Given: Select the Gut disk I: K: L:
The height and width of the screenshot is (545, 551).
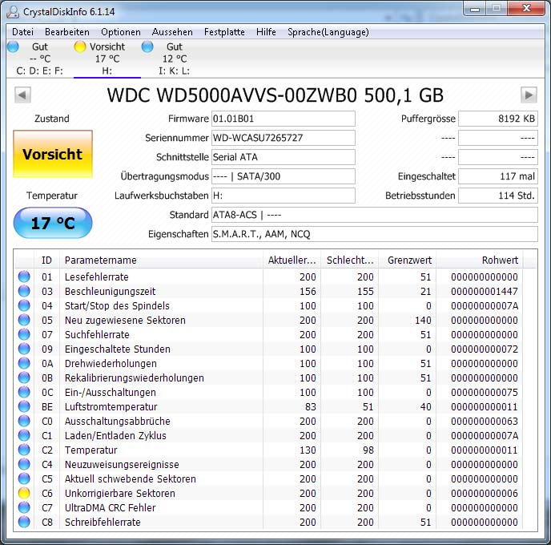Looking at the screenshot, I should tap(175, 59).
